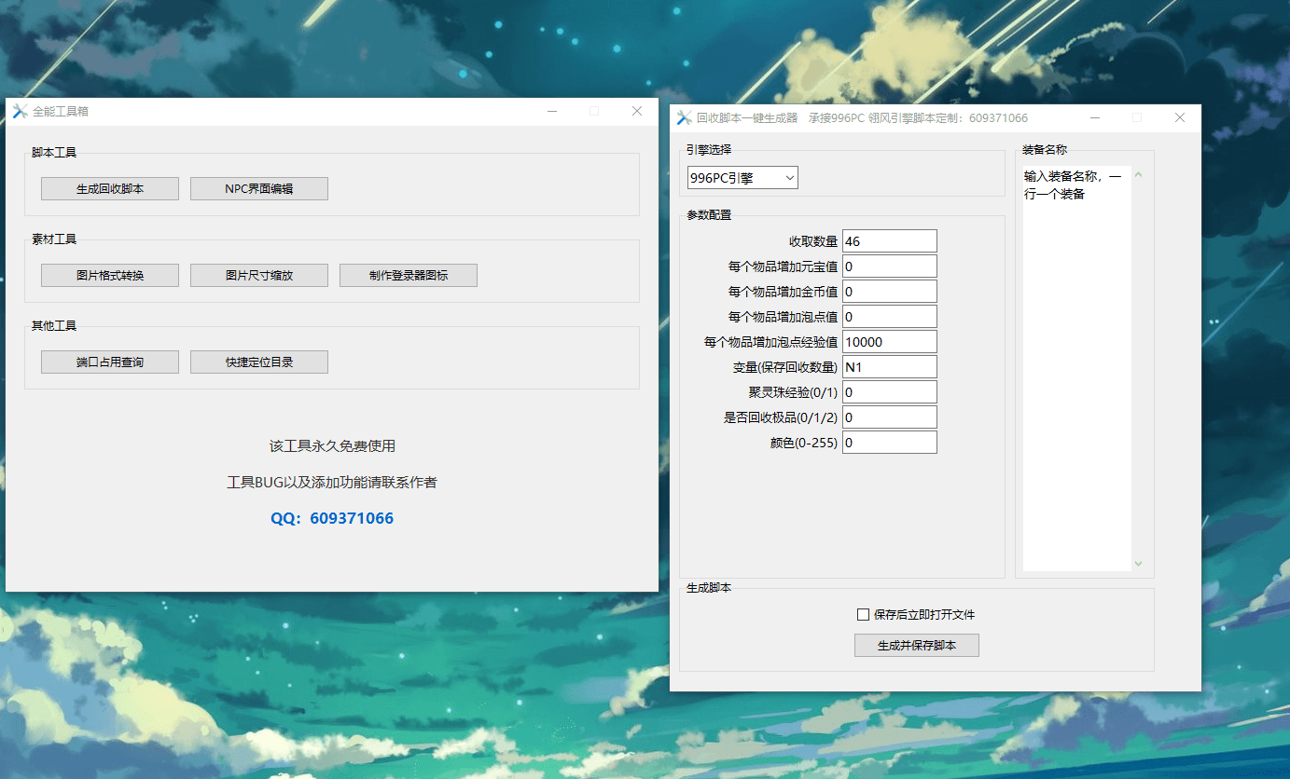Select the 每个物品增加泡点经验值 field
The height and width of the screenshot is (779, 1290).
click(x=889, y=342)
